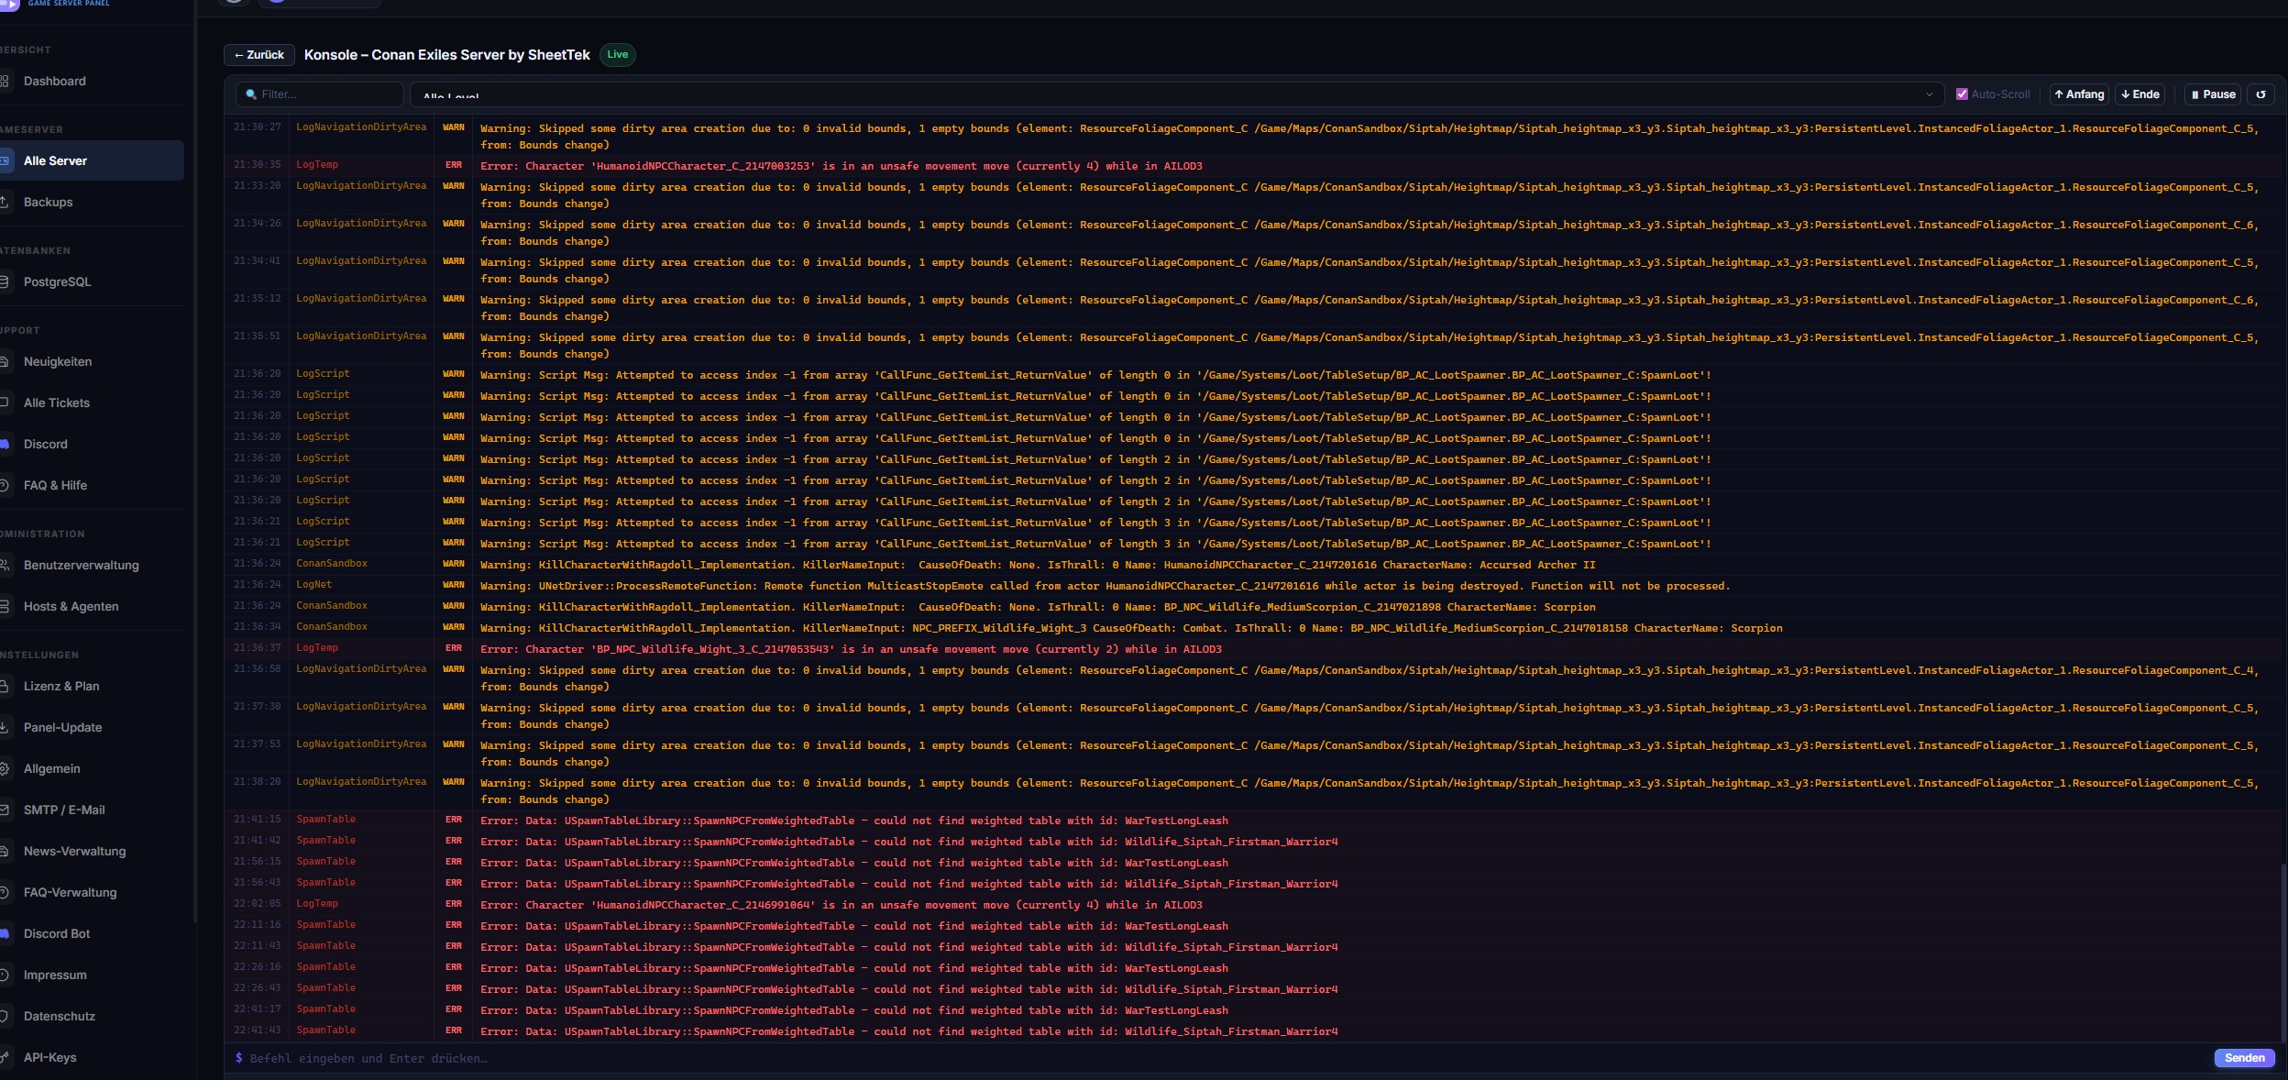
Task: Send the command with Senden
Action: [2244, 1058]
